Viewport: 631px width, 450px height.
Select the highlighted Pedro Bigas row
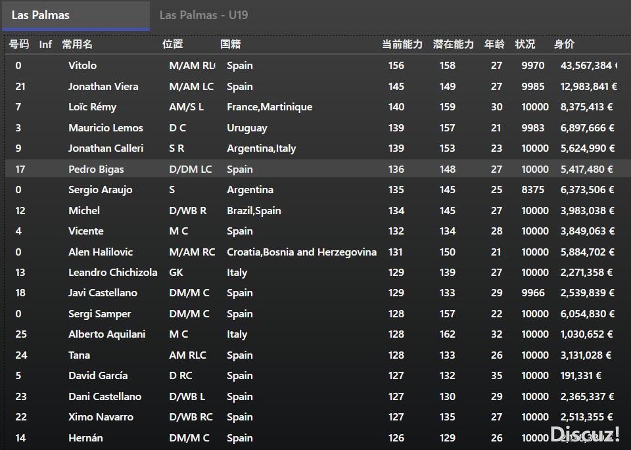96,169
